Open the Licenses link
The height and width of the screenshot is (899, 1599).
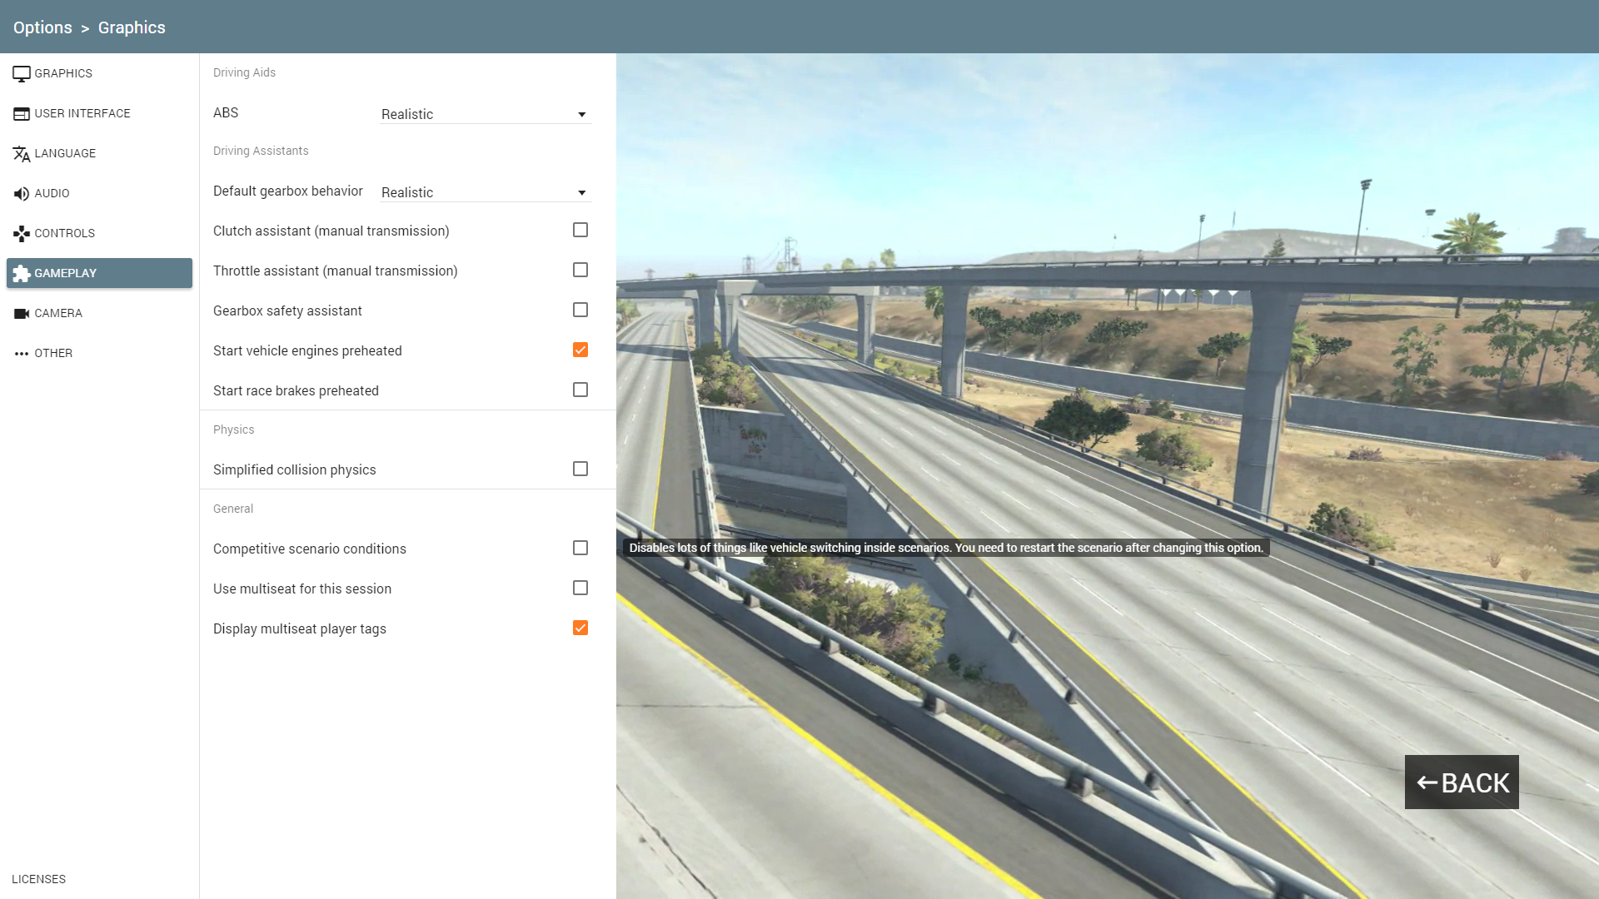[38, 879]
